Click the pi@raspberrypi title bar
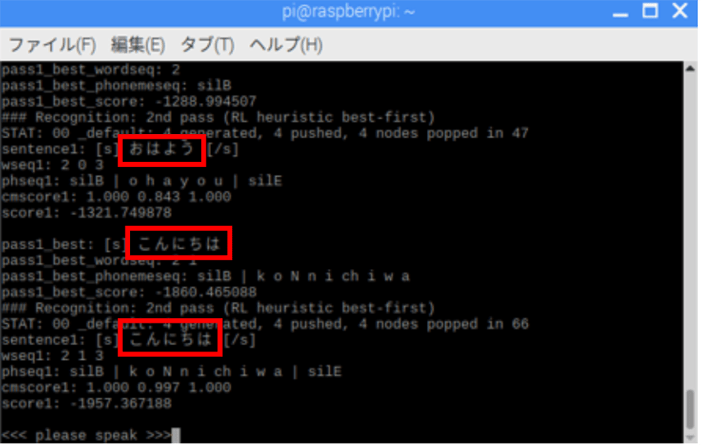The width and height of the screenshot is (701, 445). (x=349, y=12)
